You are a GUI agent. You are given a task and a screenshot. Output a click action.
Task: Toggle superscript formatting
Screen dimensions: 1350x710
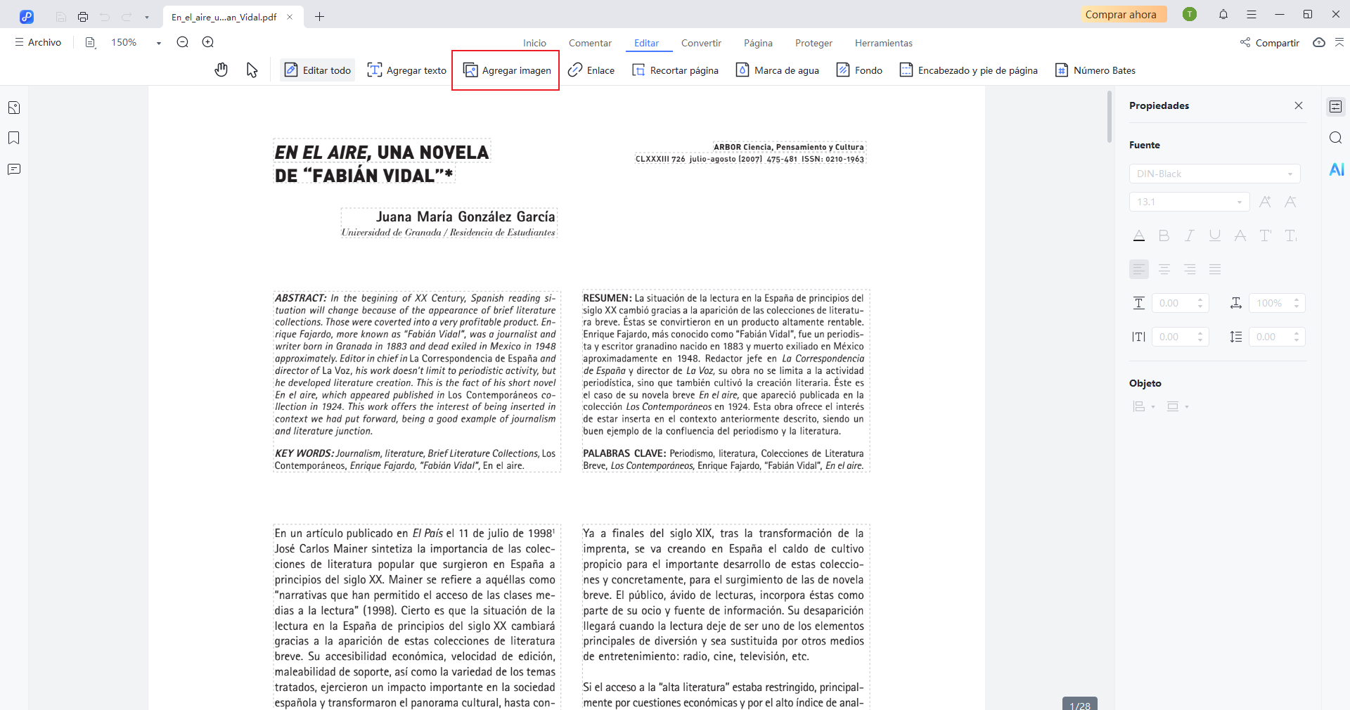pyautogui.click(x=1266, y=235)
